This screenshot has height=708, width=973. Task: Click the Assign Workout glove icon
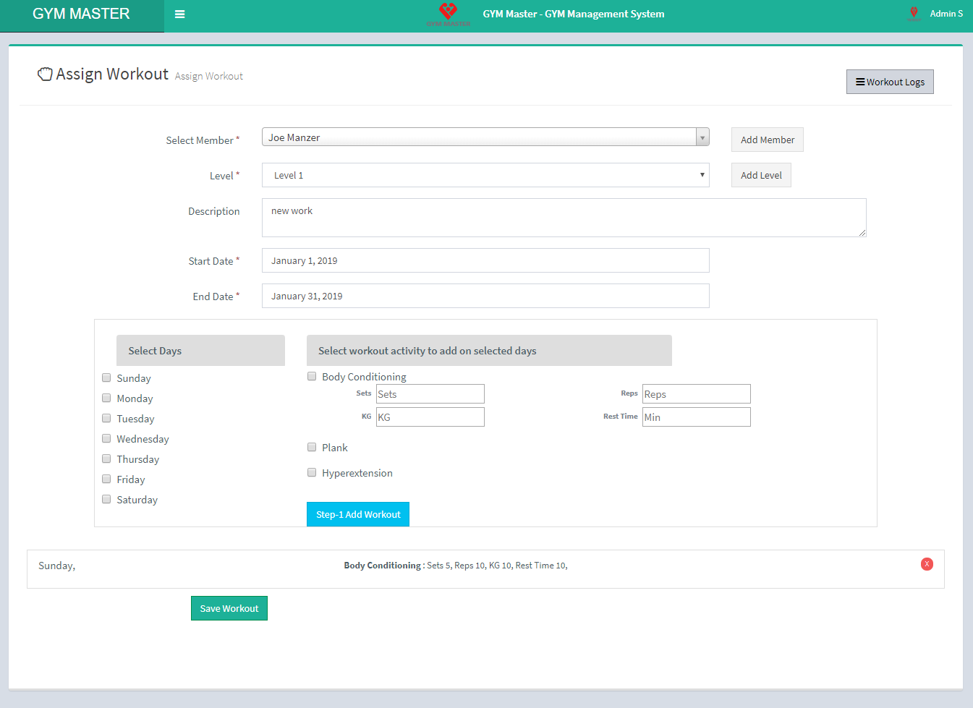[x=45, y=74]
